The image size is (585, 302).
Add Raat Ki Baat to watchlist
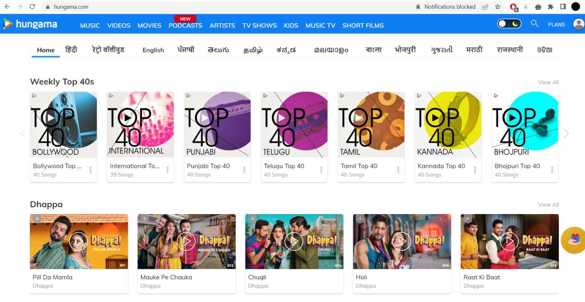[x=468, y=219]
